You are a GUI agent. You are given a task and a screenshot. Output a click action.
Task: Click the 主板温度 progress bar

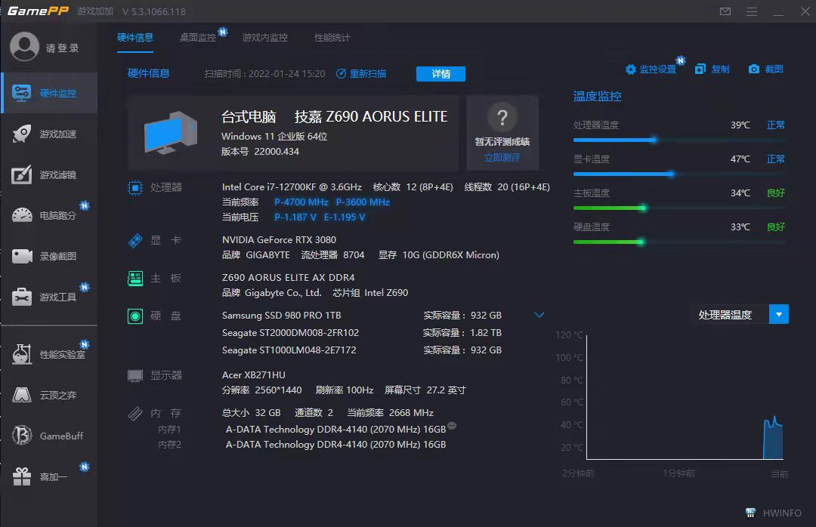pyautogui.click(x=679, y=208)
